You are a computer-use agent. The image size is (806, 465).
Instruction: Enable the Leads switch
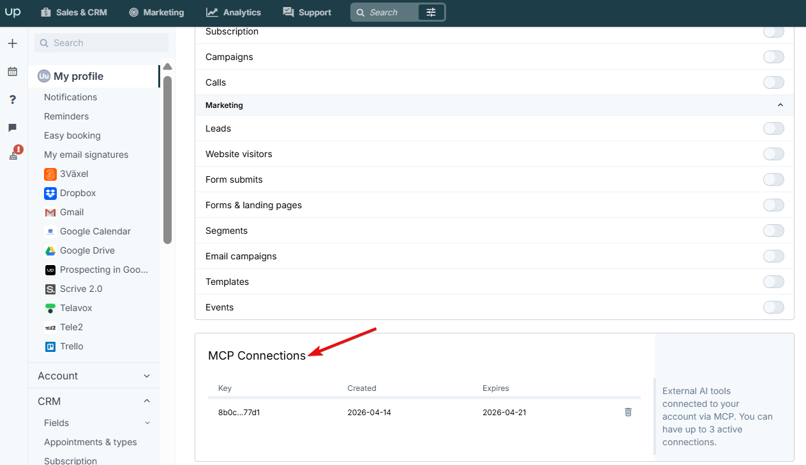point(773,128)
